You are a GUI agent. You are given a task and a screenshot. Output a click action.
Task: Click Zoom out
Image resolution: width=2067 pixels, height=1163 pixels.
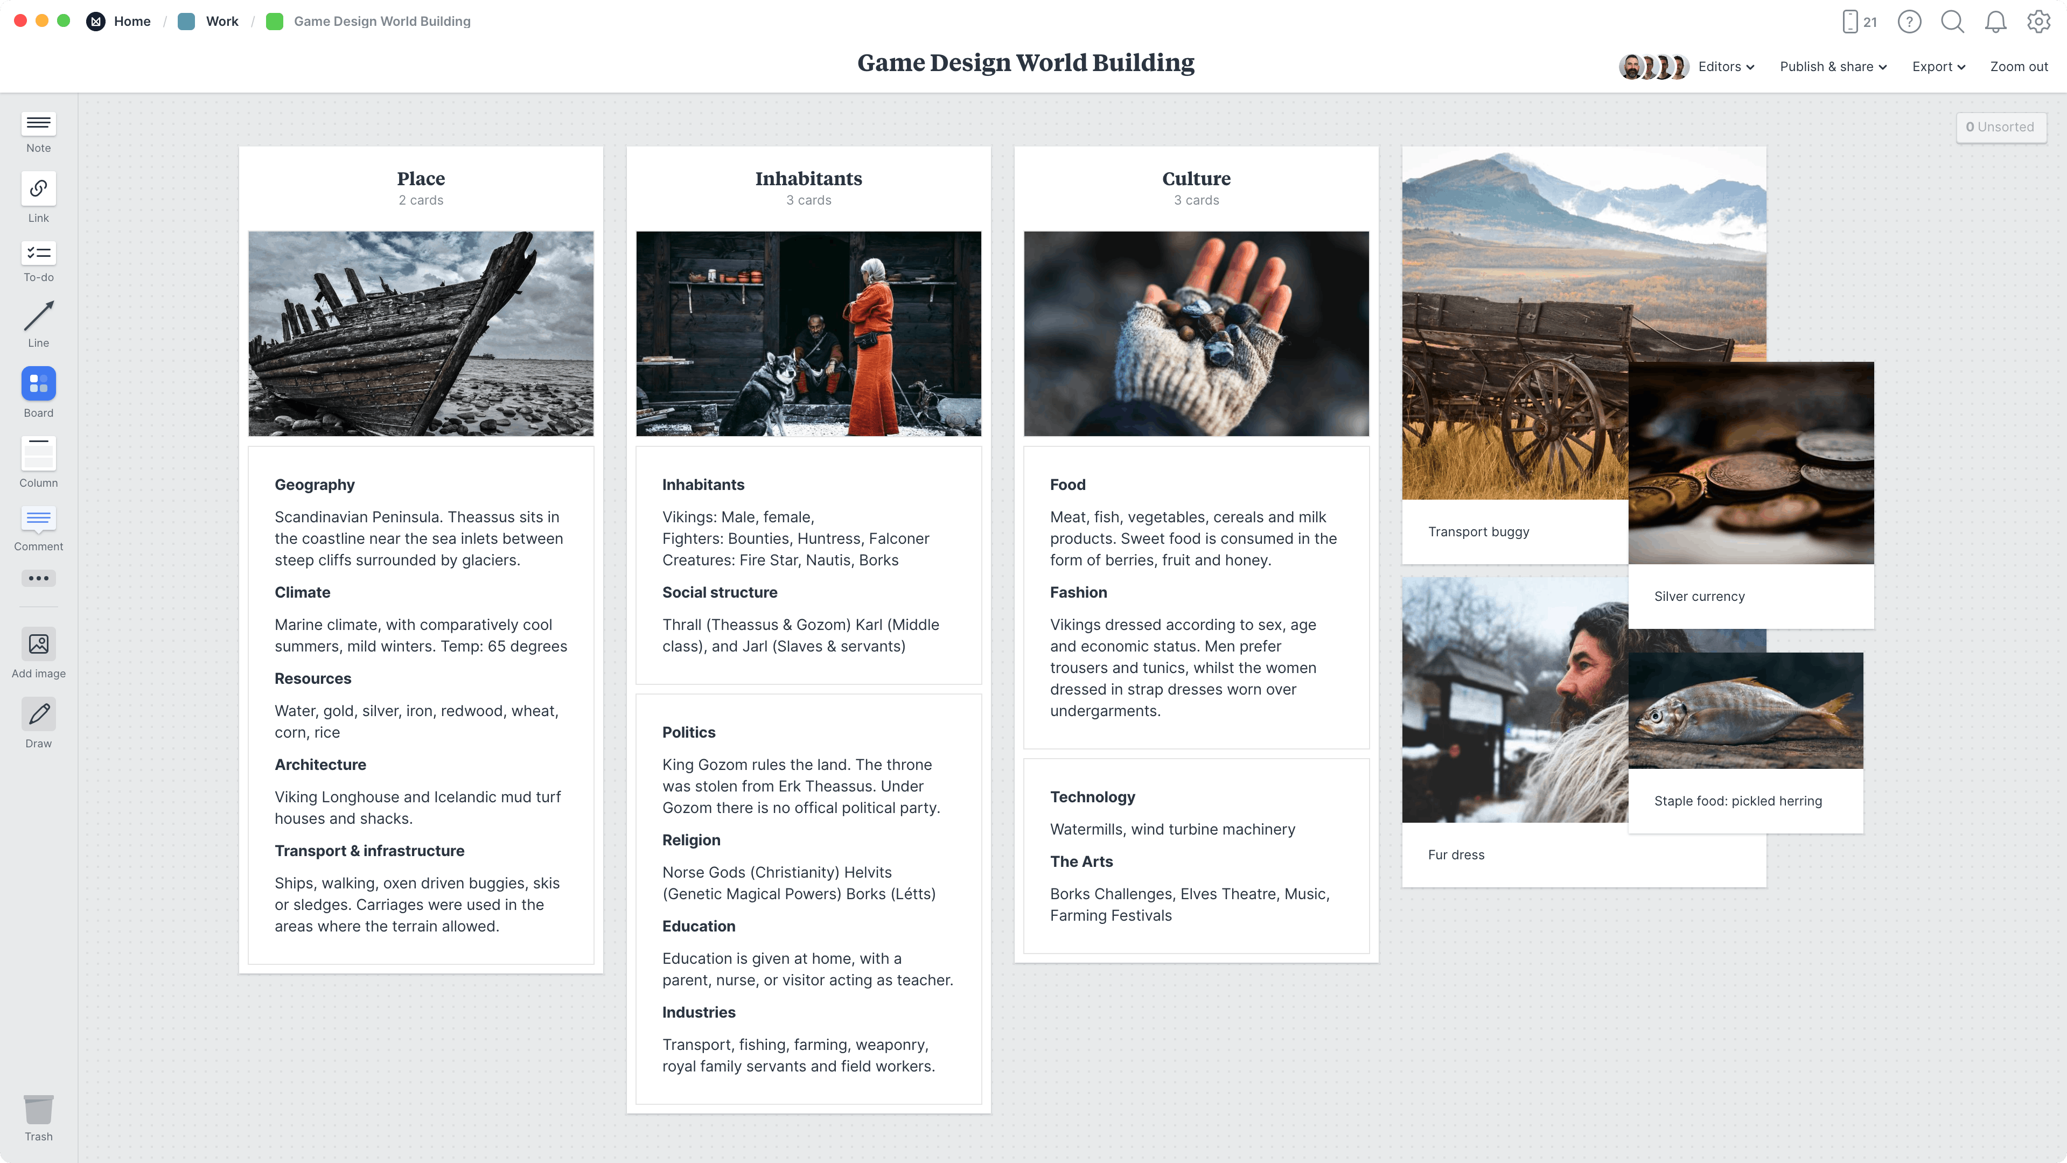point(2019,67)
